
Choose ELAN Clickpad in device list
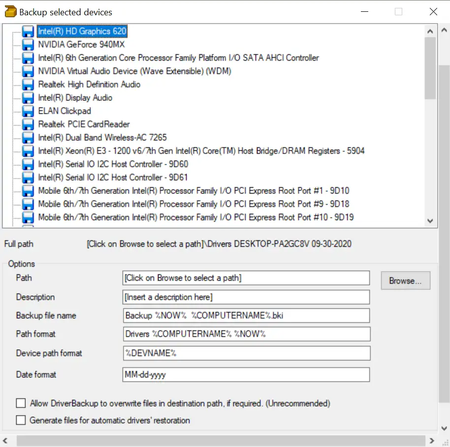[64, 111]
